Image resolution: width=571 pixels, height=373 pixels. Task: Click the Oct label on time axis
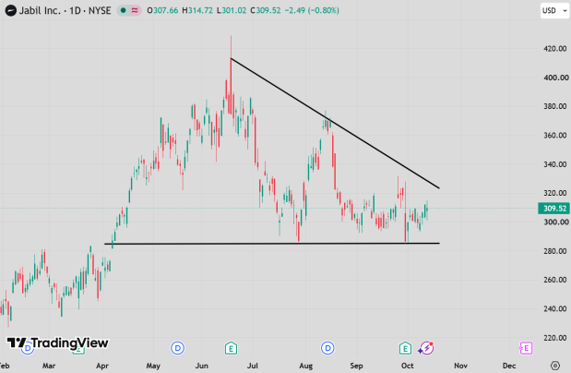click(407, 366)
